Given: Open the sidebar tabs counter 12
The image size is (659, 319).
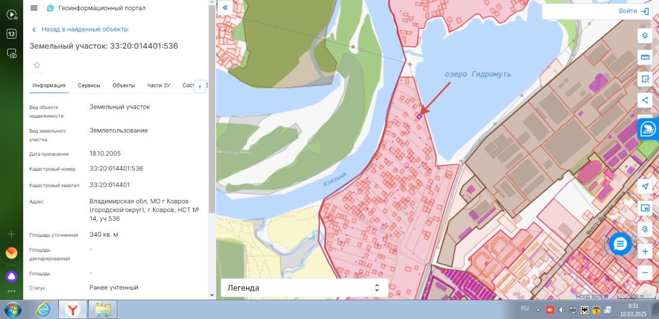Looking at the screenshot, I should [x=11, y=34].
